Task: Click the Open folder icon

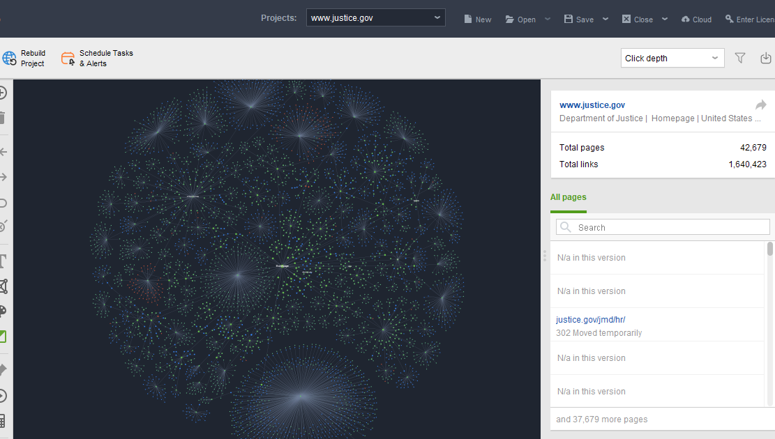Action: click(510, 20)
